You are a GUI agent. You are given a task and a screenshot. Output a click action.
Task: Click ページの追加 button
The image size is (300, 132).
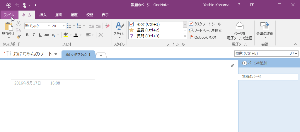point(255,63)
